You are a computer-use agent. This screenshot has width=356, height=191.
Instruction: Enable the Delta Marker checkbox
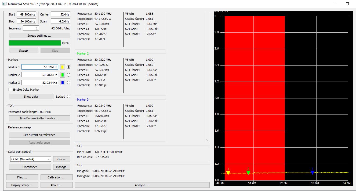10,90
